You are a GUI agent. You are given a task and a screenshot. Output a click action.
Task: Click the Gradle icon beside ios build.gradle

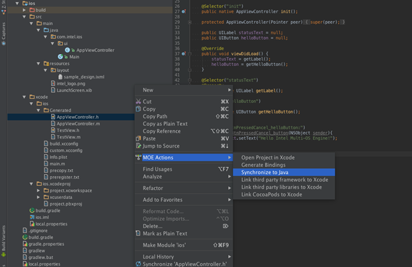(32, 210)
